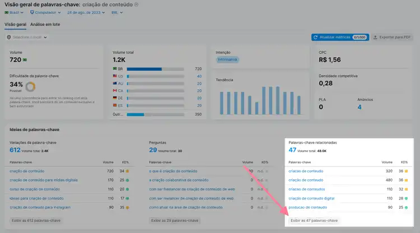The height and width of the screenshot is (233, 420).
Task: Click Exibir as 612 palavras-chave button
Action: (36, 221)
